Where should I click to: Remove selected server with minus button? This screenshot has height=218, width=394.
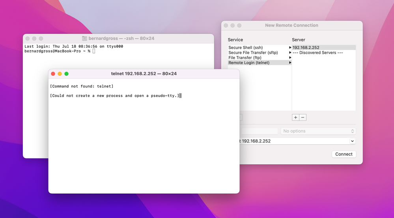tap(303, 117)
